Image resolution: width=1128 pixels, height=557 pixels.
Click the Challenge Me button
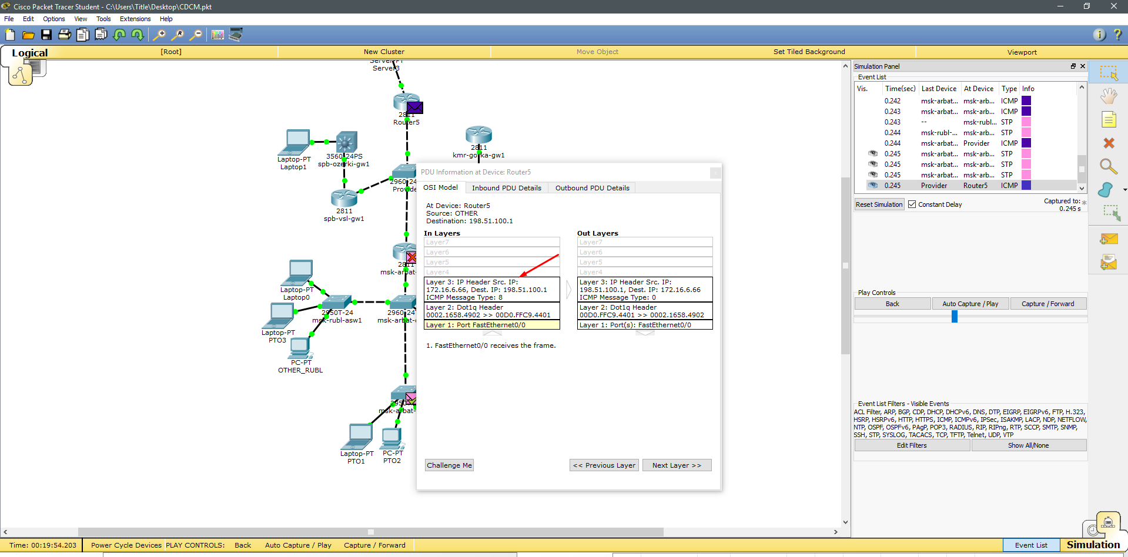(449, 465)
